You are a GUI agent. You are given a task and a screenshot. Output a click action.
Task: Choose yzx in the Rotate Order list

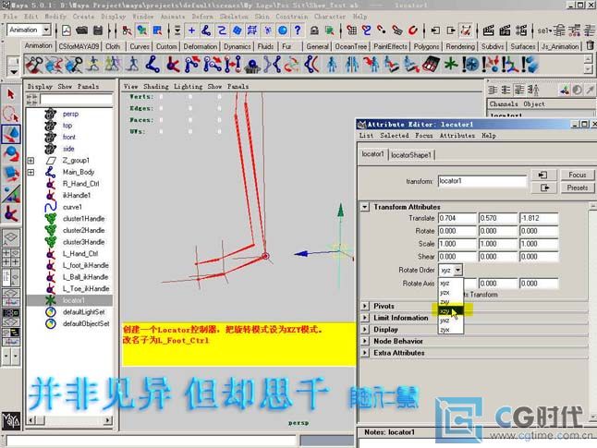pyautogui.click(x=451, y=292)
